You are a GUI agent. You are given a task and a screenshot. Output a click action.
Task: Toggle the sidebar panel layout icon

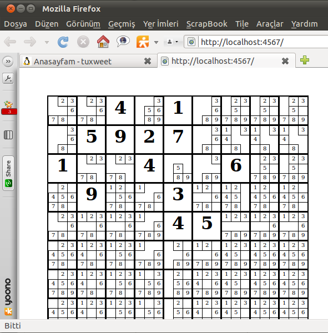8,135
